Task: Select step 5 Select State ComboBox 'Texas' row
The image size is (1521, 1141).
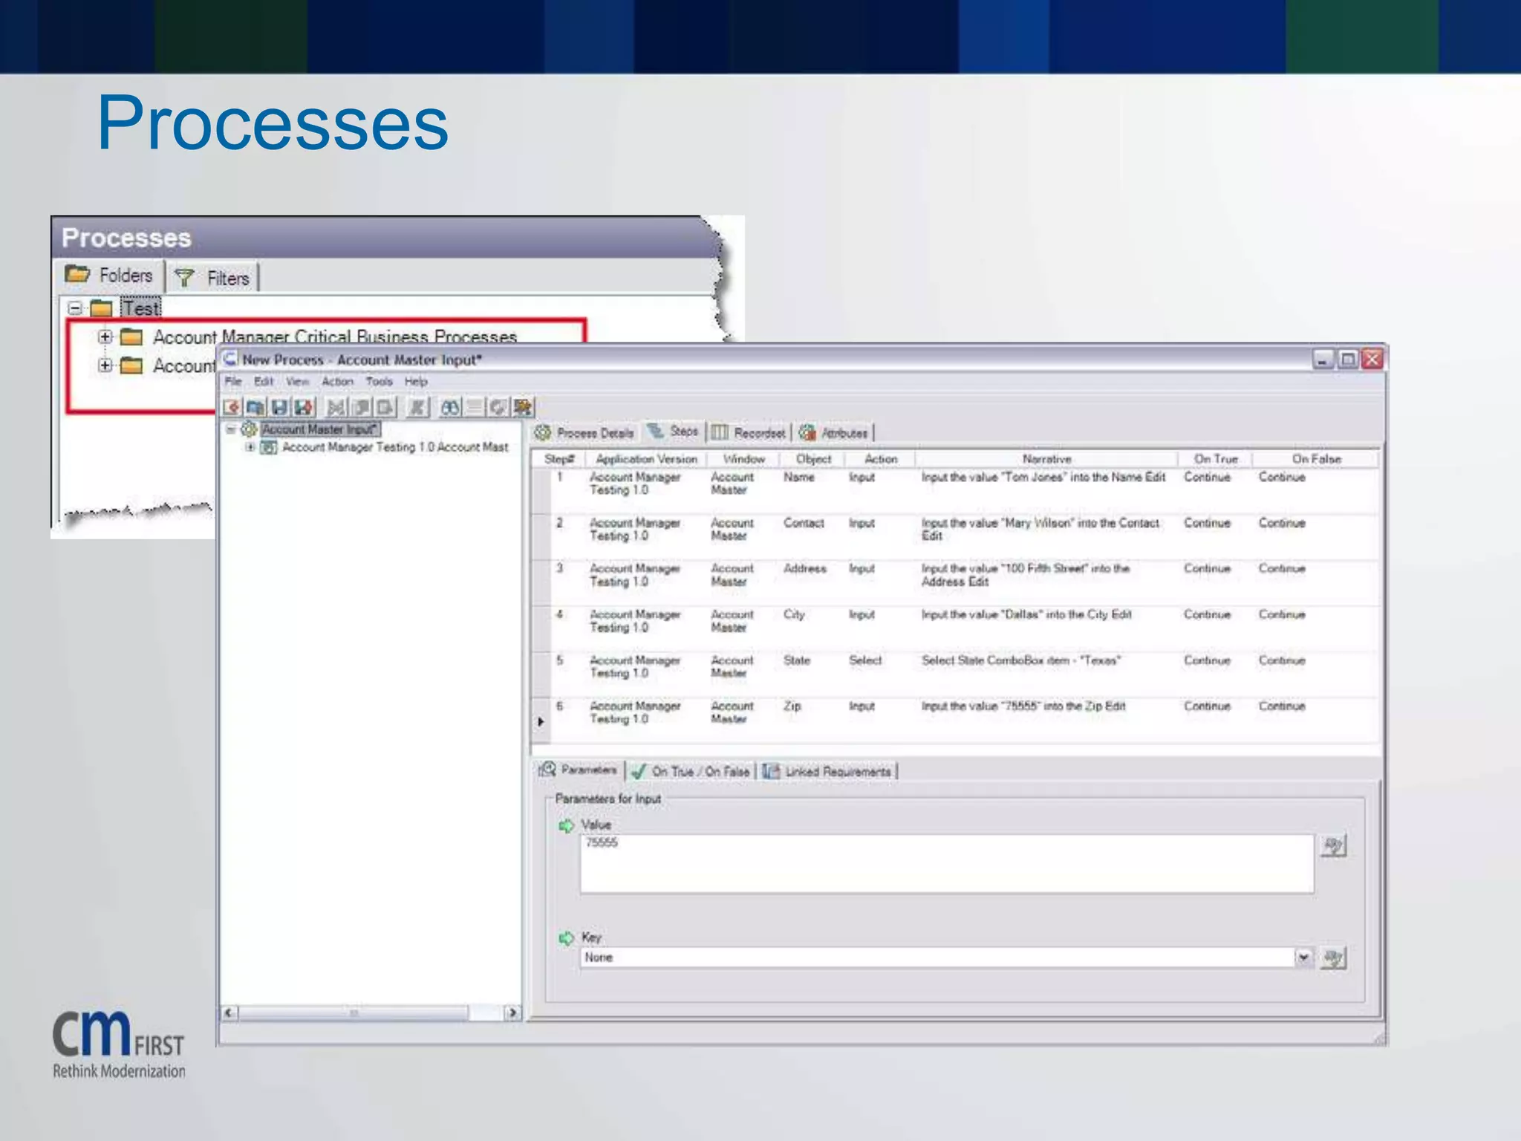Action: point(1021,660)
